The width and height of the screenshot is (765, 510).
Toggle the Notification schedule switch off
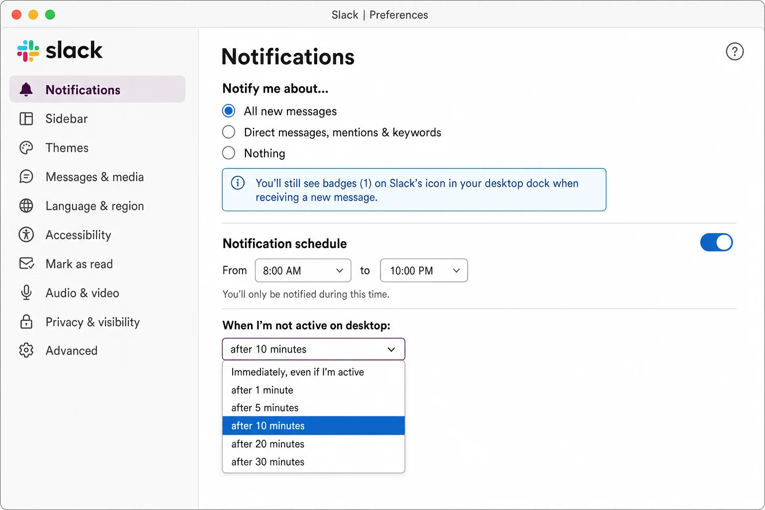[716, 243]
